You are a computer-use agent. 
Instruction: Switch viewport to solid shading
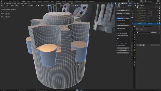[x=123, y=3]
